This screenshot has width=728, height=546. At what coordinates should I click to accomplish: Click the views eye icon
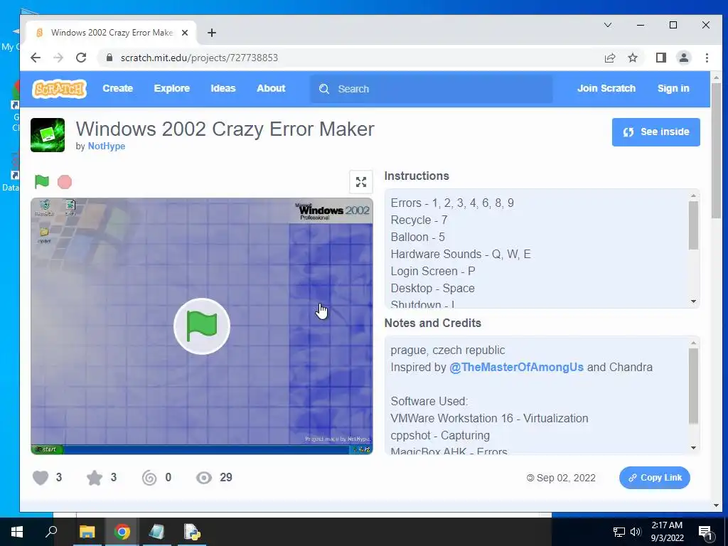coord(204,478)
